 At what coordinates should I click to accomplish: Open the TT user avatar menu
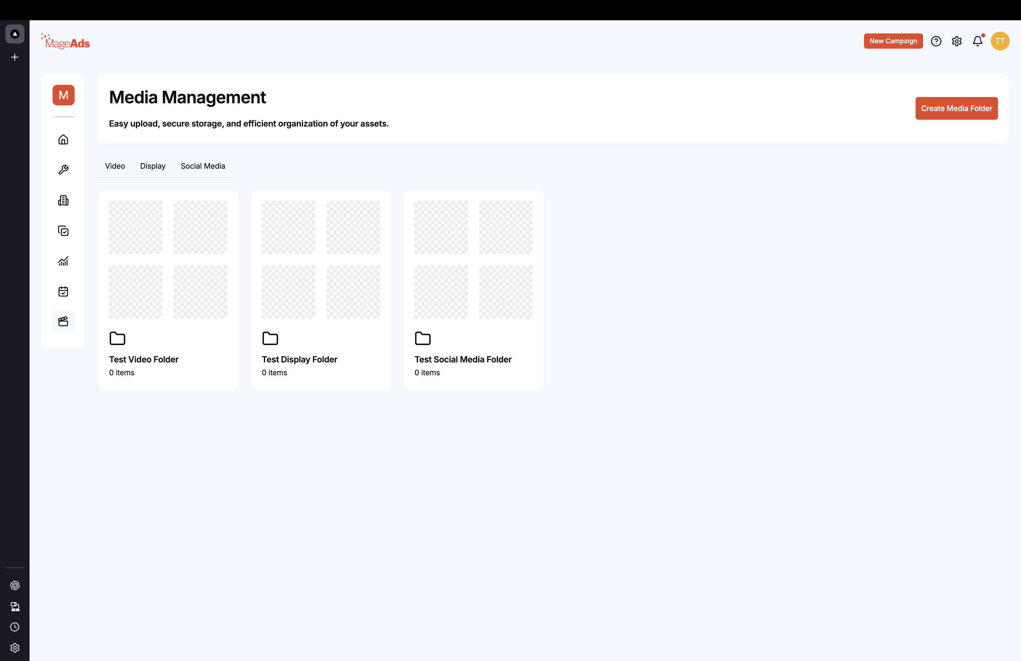(x=1000, y=41)
